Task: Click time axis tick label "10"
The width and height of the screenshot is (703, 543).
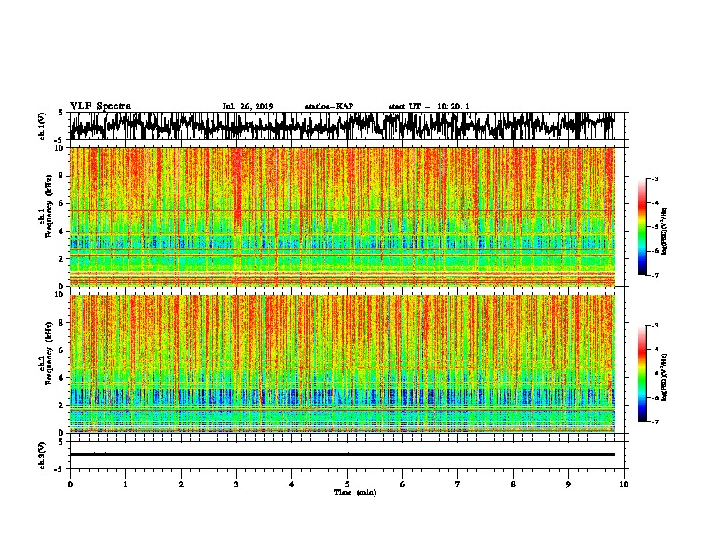Action: click(x=624, y=484)
